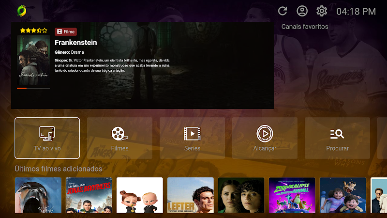Click the 04:18 PM clock
Image resolution: width=387 pixels, height=218 pixels.
pos(356,11)
